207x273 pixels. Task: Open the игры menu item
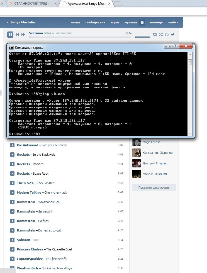[x=115, y=22]
